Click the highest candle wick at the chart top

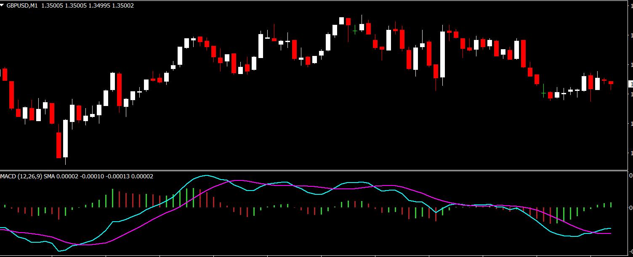[362, 18]
